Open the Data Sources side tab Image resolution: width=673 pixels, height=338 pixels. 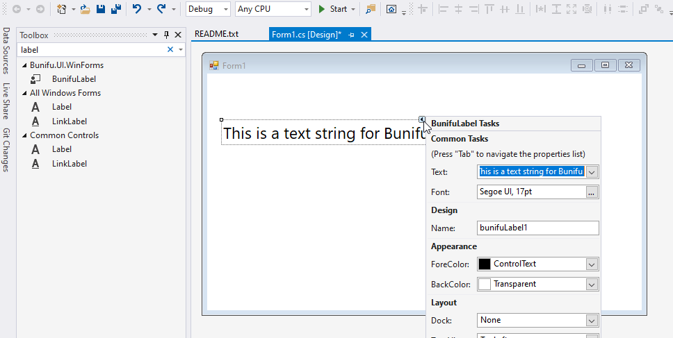click(6, 51)
